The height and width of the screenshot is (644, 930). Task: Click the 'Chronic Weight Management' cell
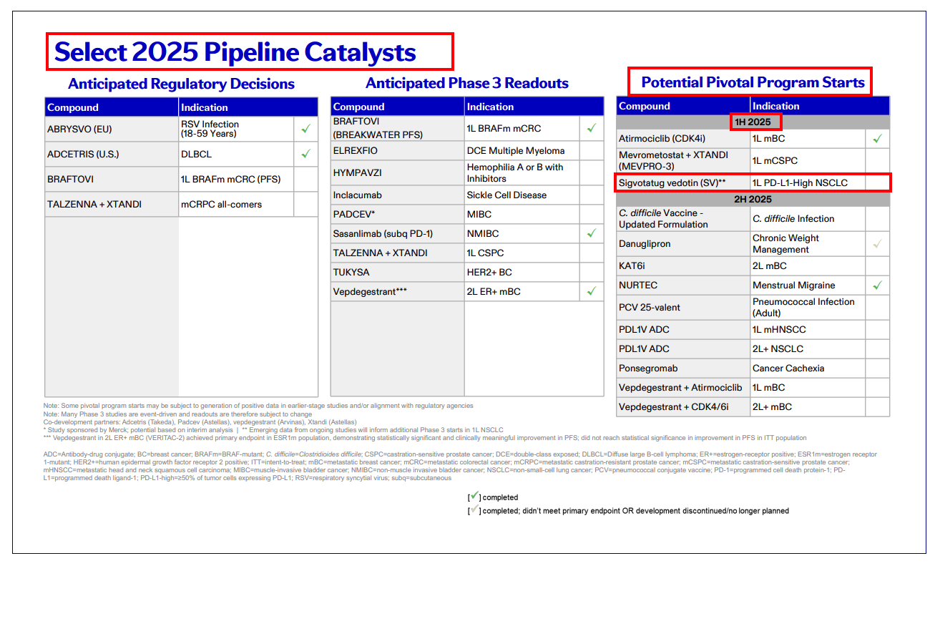click(808, 244)
